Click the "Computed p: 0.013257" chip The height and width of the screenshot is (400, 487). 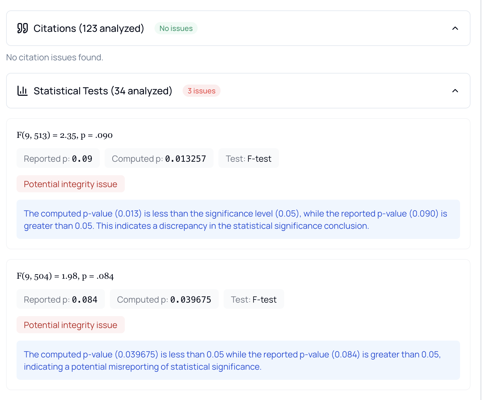coord(159,159)
